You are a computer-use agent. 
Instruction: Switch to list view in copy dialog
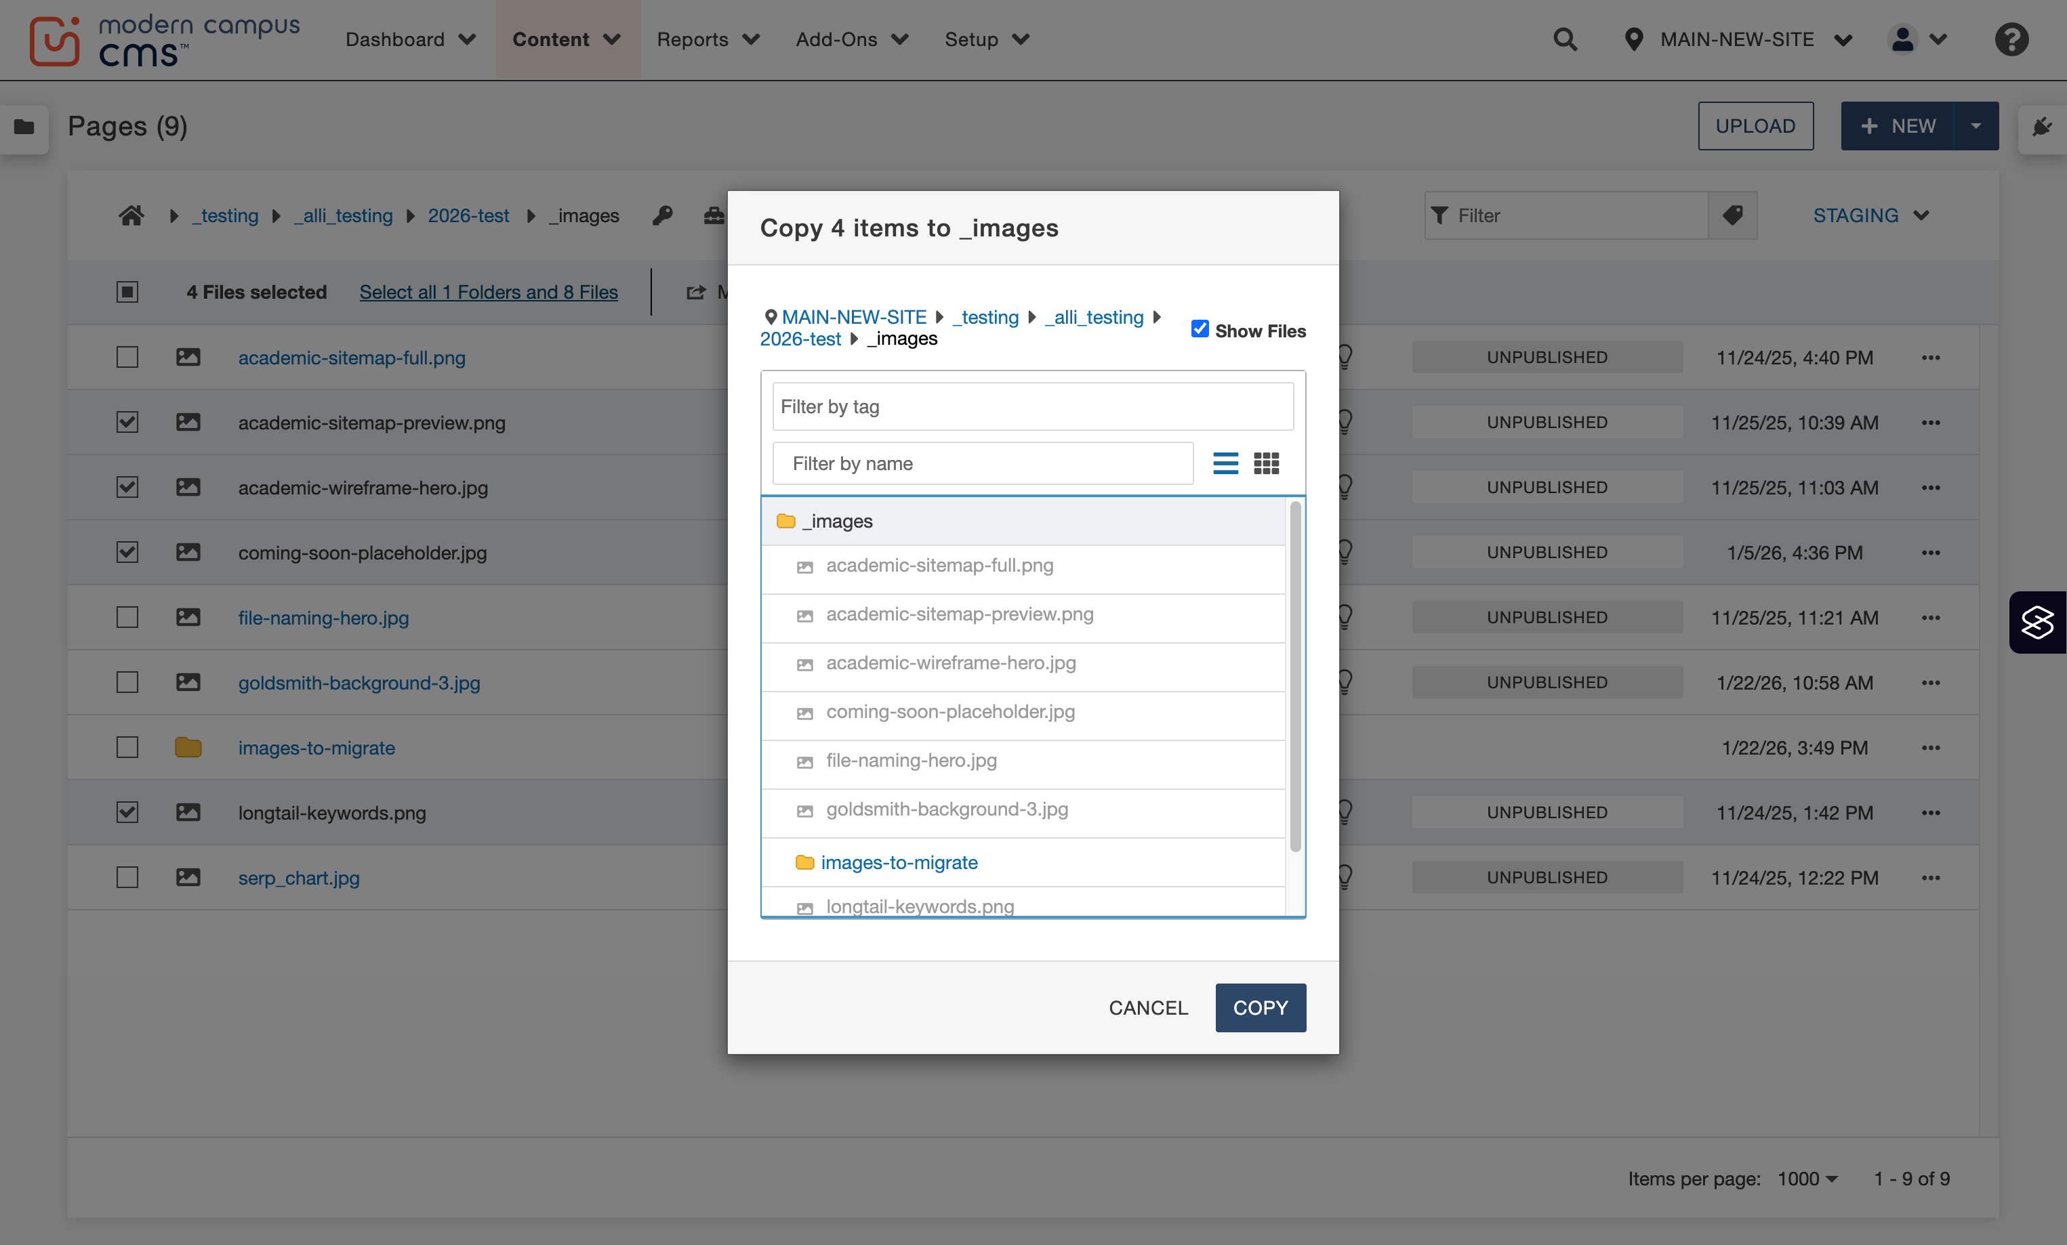[x=1225, y=463]
